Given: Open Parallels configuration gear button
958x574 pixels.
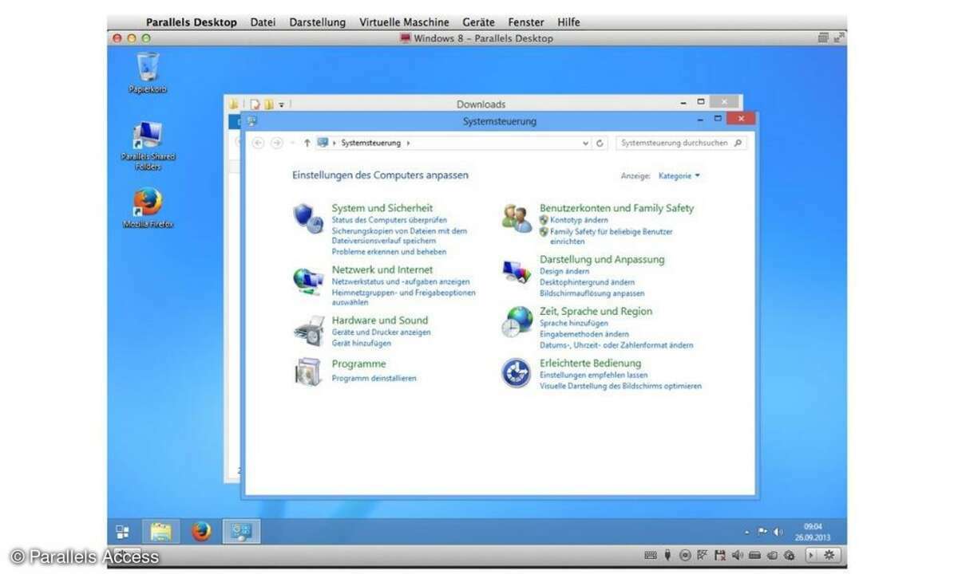Looking at the screenshot, I should pos(829,555).
